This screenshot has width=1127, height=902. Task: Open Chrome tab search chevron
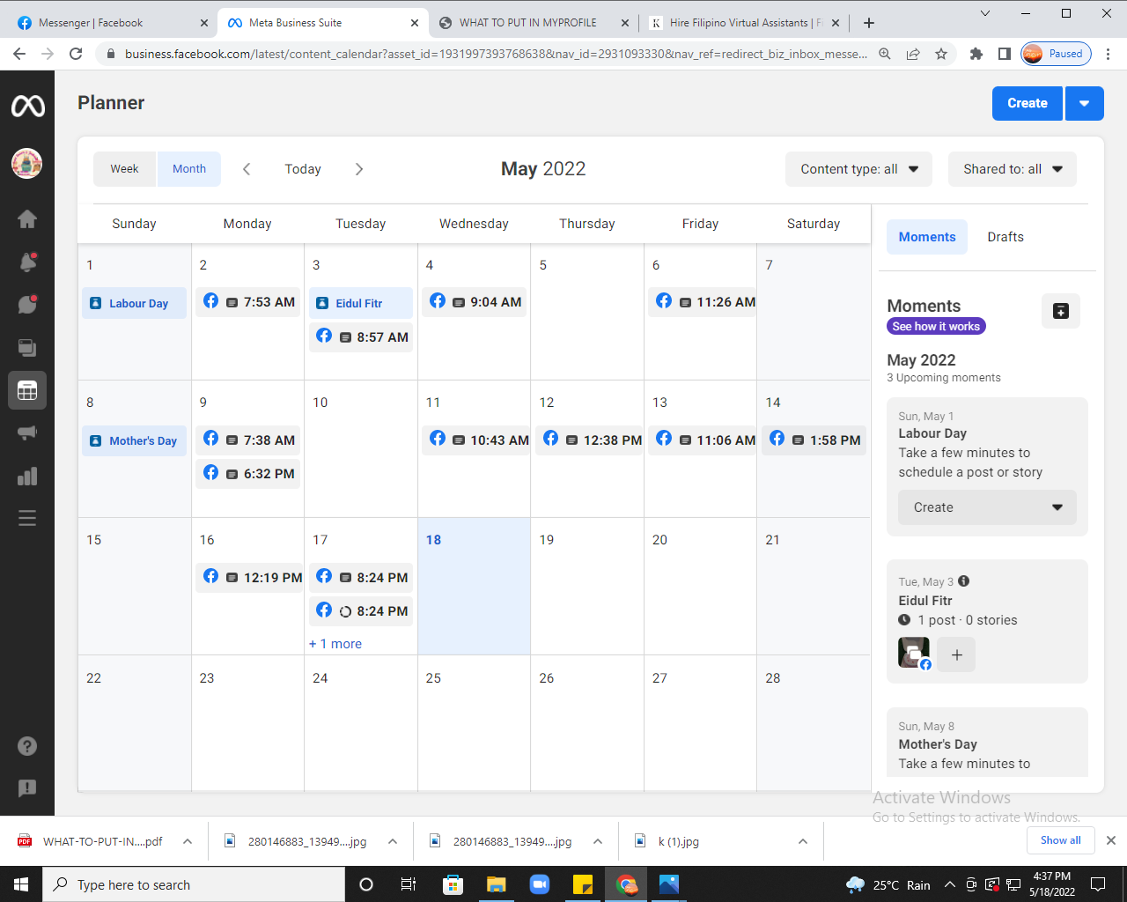(x=985, y=13)
